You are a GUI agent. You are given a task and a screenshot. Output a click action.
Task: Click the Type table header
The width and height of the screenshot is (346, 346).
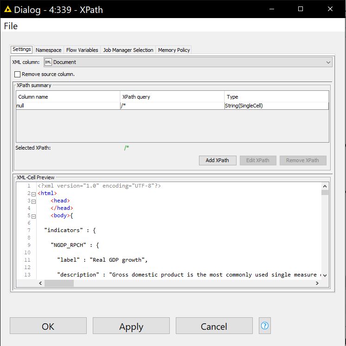point(276,97)
